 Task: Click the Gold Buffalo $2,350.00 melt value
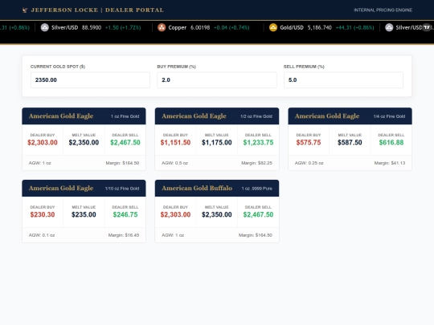tap(217, 215)
